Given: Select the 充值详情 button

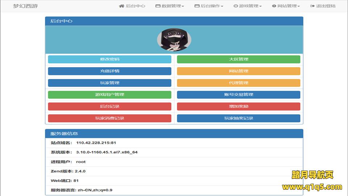Looking at the screenshot, I should pos(109,71).
